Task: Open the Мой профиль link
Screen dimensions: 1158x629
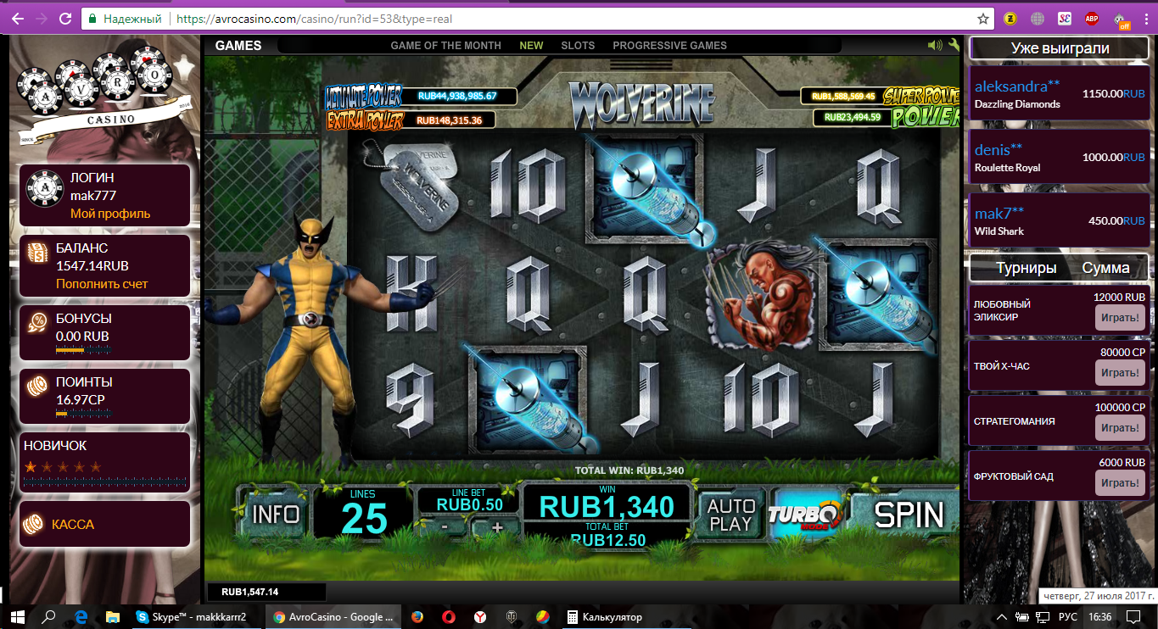Action: 110,214
